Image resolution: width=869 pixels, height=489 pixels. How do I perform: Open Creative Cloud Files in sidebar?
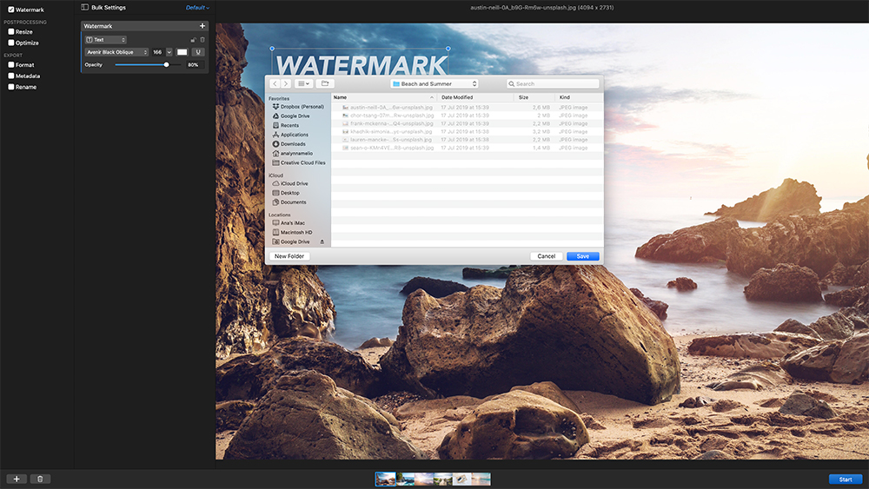(299, 162)
